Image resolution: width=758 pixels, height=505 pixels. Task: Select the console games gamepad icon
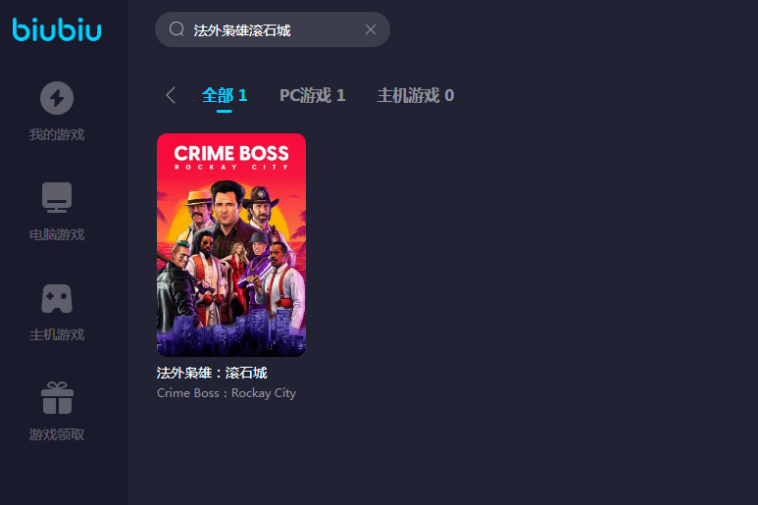pos(57,298)
